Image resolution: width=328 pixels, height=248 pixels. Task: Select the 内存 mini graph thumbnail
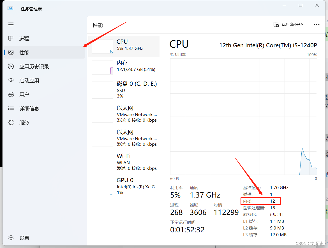pyautogui.click(x=103, y=67)
